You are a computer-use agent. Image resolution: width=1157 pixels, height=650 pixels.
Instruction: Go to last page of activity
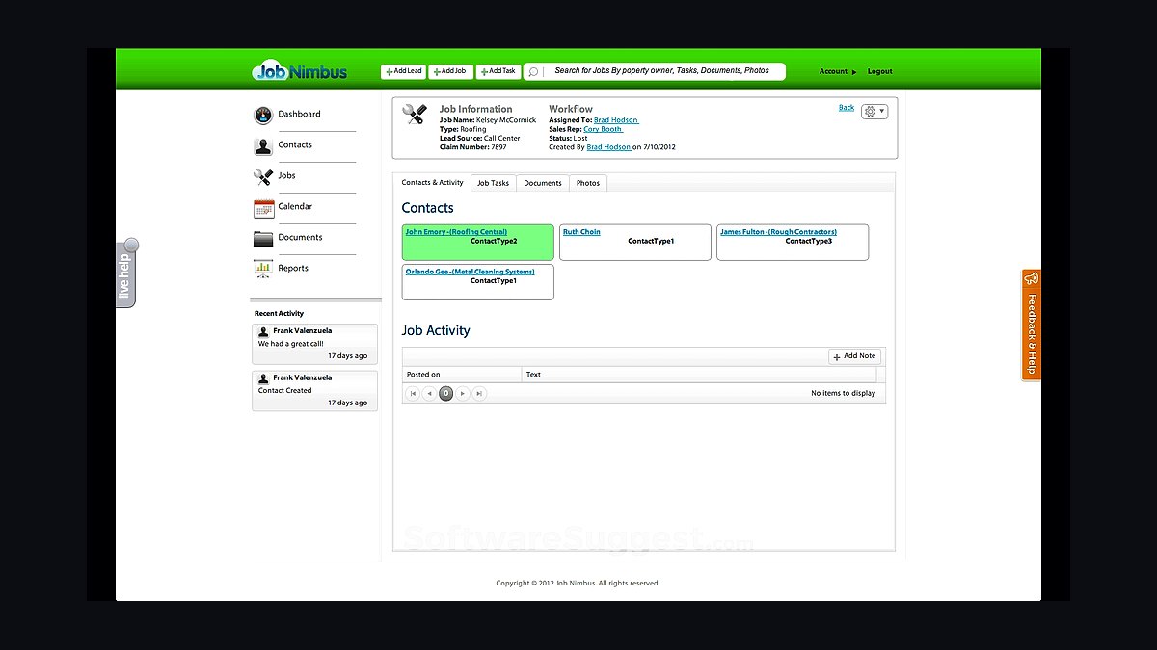click(479, 393)
